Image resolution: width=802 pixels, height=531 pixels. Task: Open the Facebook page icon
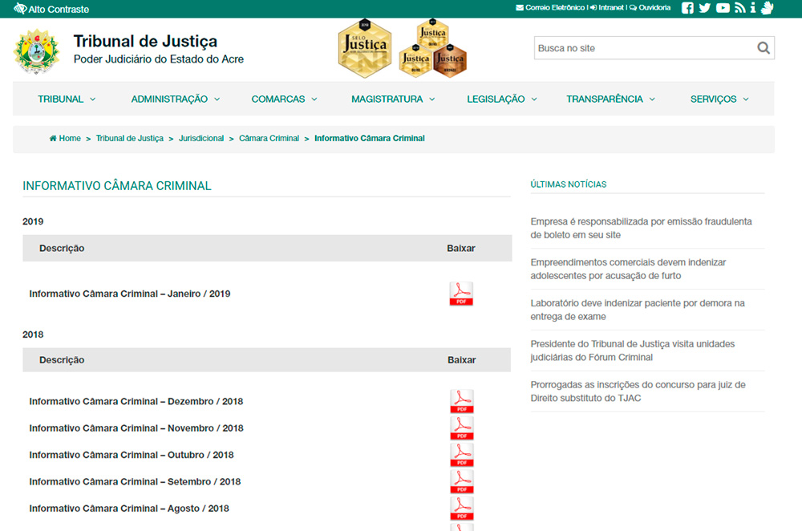point(687,8)
